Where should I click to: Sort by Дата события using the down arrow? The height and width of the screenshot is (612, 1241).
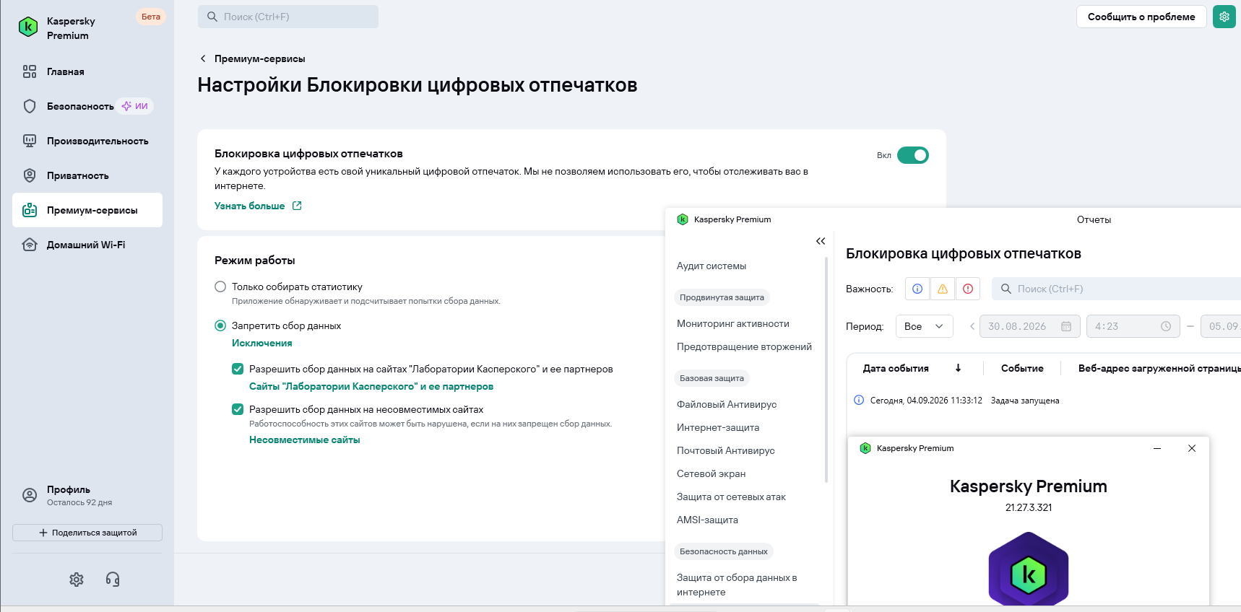pyautogui.click(x=959, y=368)
